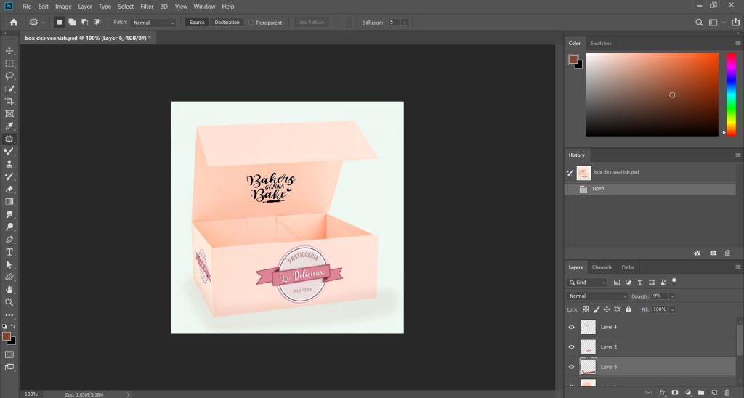
Task: Switch to the Channels tab
Action: coord(602,267)
